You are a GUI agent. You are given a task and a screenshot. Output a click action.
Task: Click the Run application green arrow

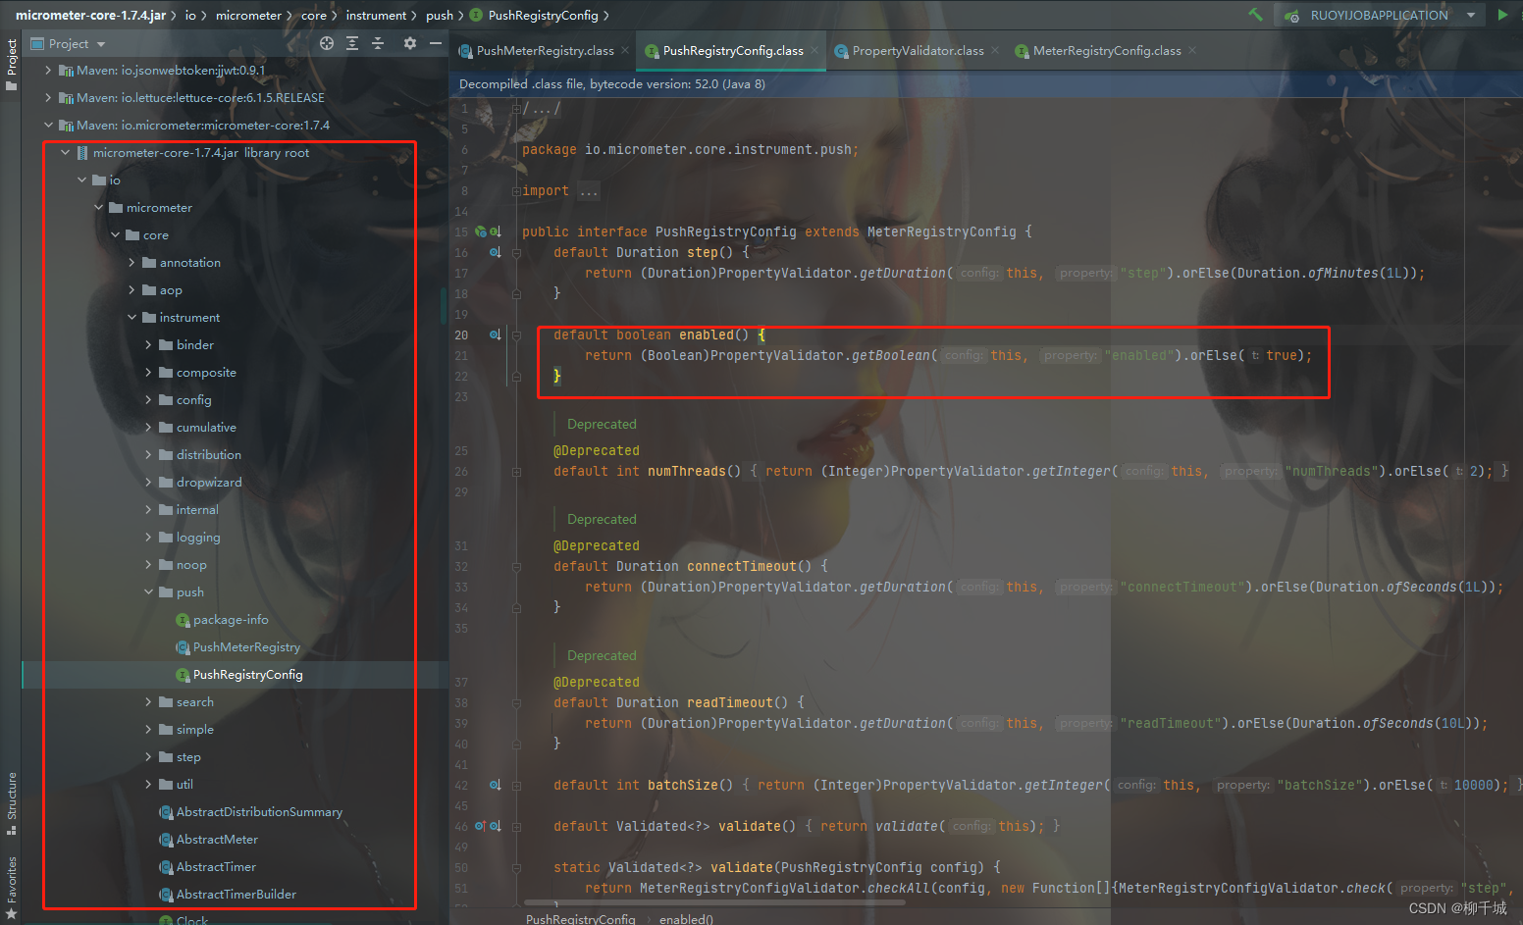(x=1504, y=15)
